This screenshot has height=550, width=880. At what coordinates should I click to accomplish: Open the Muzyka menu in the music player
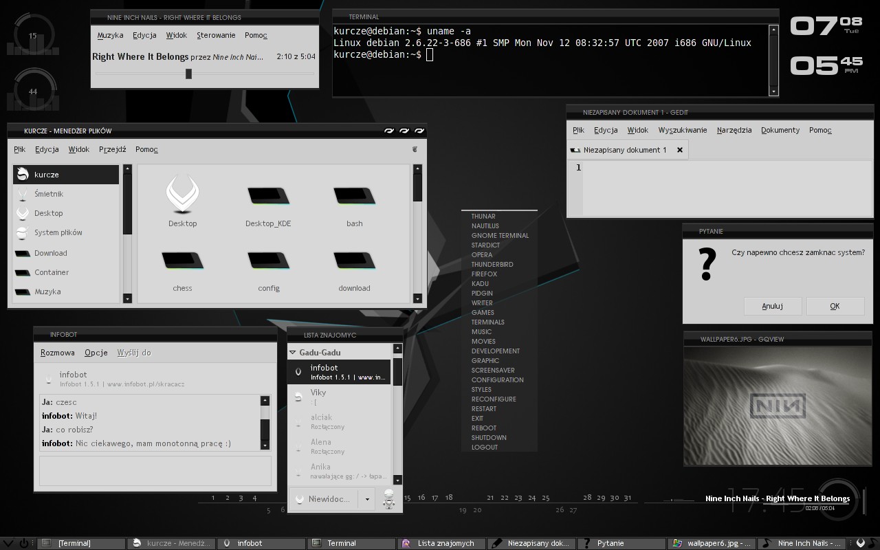(110, 35)
